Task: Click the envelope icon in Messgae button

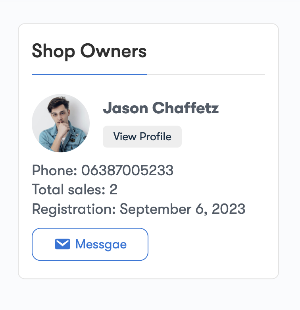Action: tap(63, 244)
